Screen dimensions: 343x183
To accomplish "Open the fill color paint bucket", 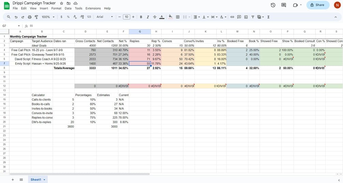I will click(171, 17).
